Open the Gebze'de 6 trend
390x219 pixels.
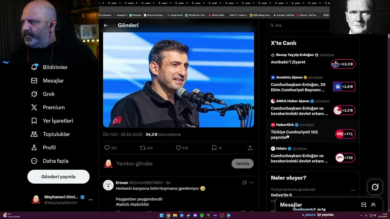pyautogui.click(x=281, y=195)
